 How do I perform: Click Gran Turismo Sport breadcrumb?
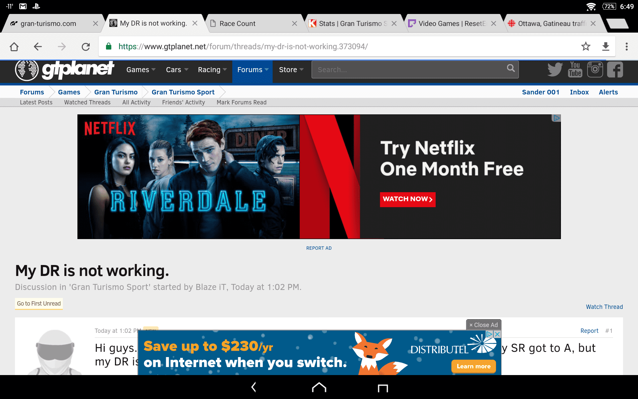[x=183, y=92]
